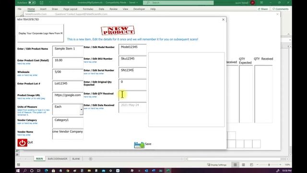Switch to Page Layout view icon
The width and height of the screenshot is (307, 173).
[243, 165]
